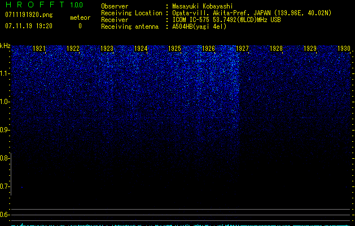Click the 0.9 kHz axis label

coord(5,130)
